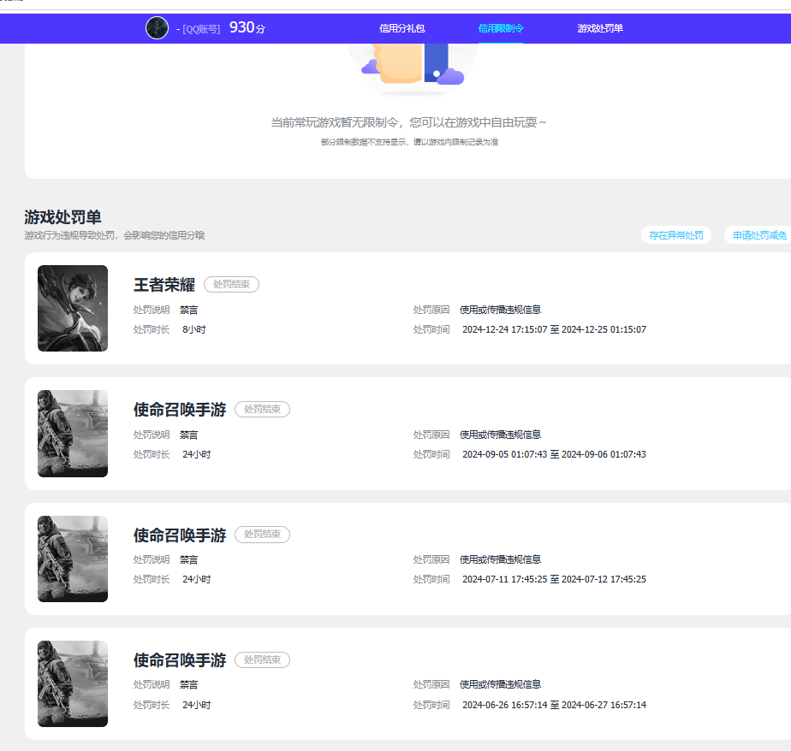Switch to the 信用限制令 tab
Screen dimensions: 791x751
point(501,28)
